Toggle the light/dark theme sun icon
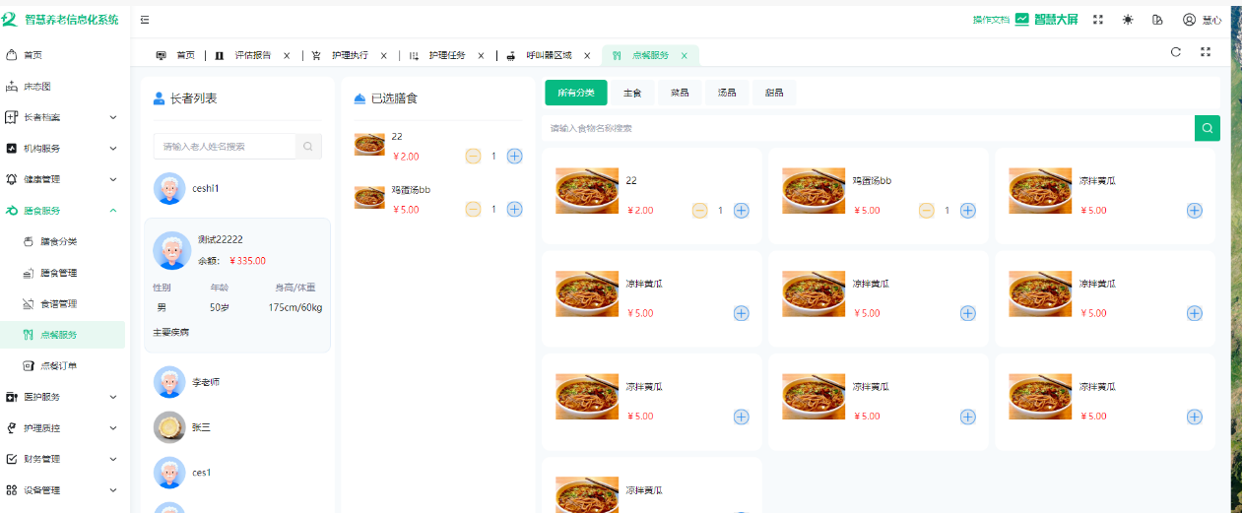This screenshot has width=1242, height=513. 1128,20
